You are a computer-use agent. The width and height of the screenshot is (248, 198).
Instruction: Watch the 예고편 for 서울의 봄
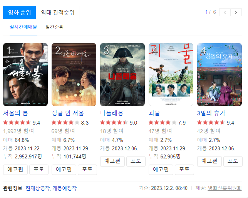[x=15, y=170]
